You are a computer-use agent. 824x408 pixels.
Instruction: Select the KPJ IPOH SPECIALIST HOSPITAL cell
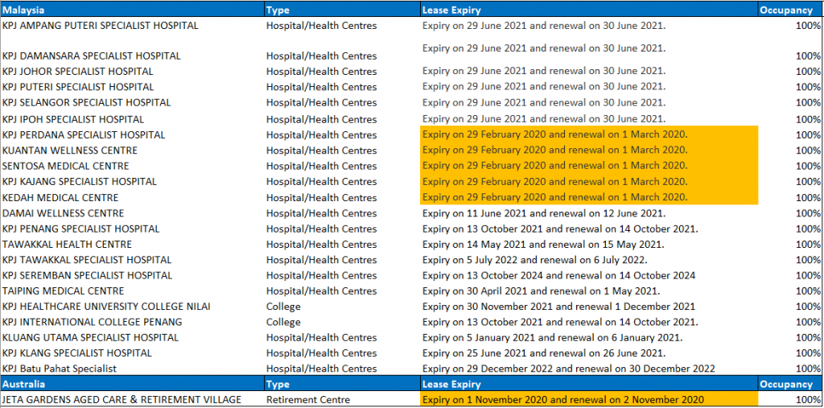tap(132, 119)
